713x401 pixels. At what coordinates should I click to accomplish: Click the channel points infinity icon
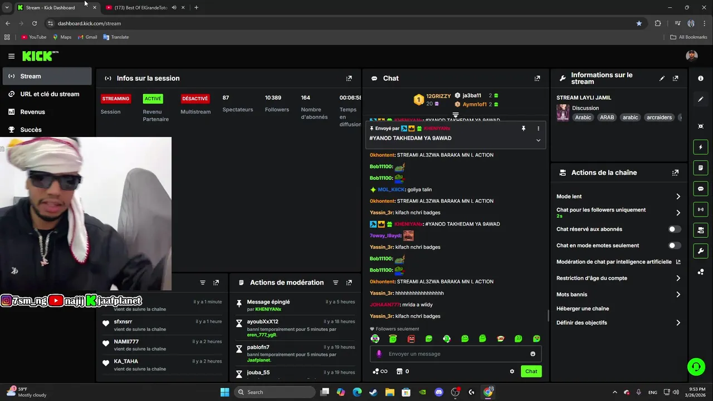(379, 371)
